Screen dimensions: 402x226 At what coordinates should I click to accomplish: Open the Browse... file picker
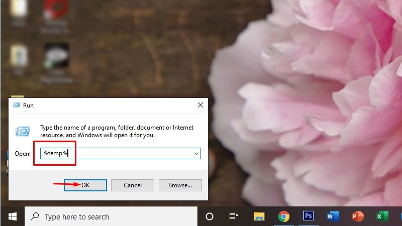point(180,185)
